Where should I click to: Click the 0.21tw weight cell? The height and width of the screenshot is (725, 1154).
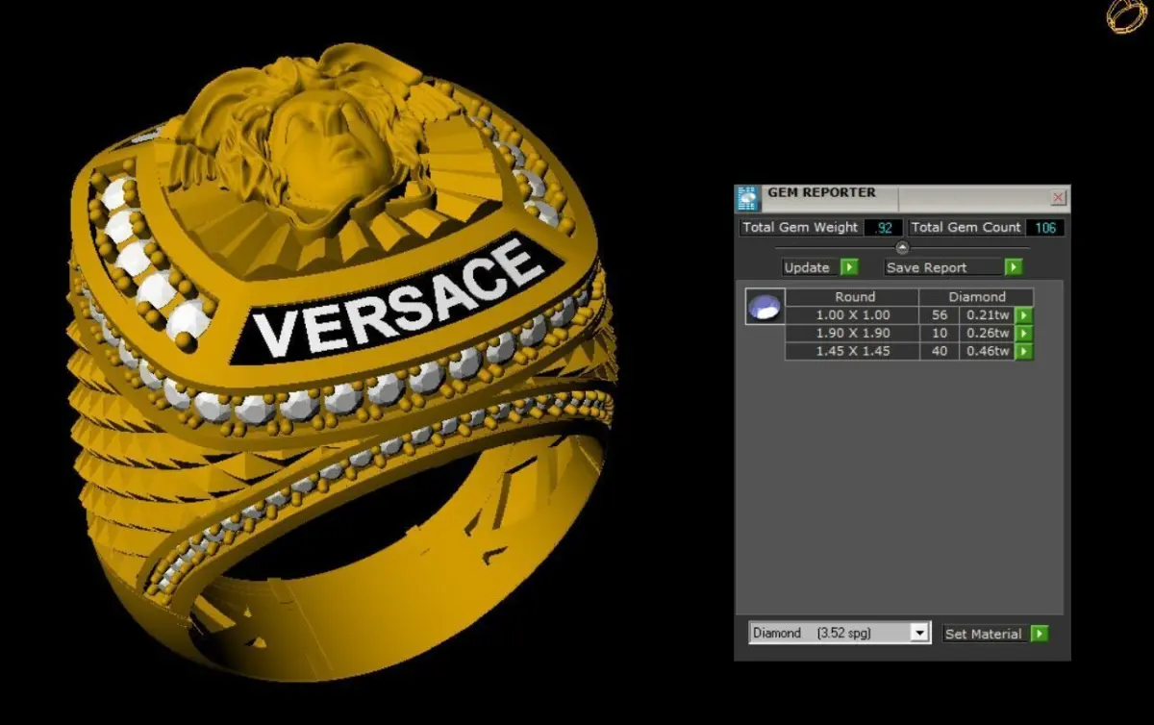(987, 315)
